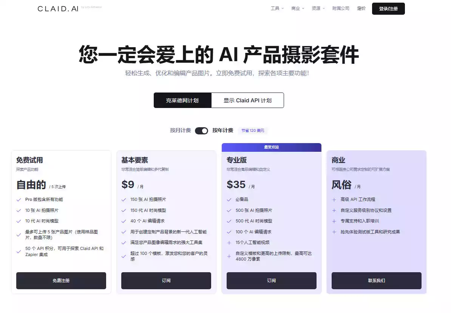The width and height of the screenshot is (451, 313).
Task: Click 订阅 button under $9 plan
Action: pos(166,281)
